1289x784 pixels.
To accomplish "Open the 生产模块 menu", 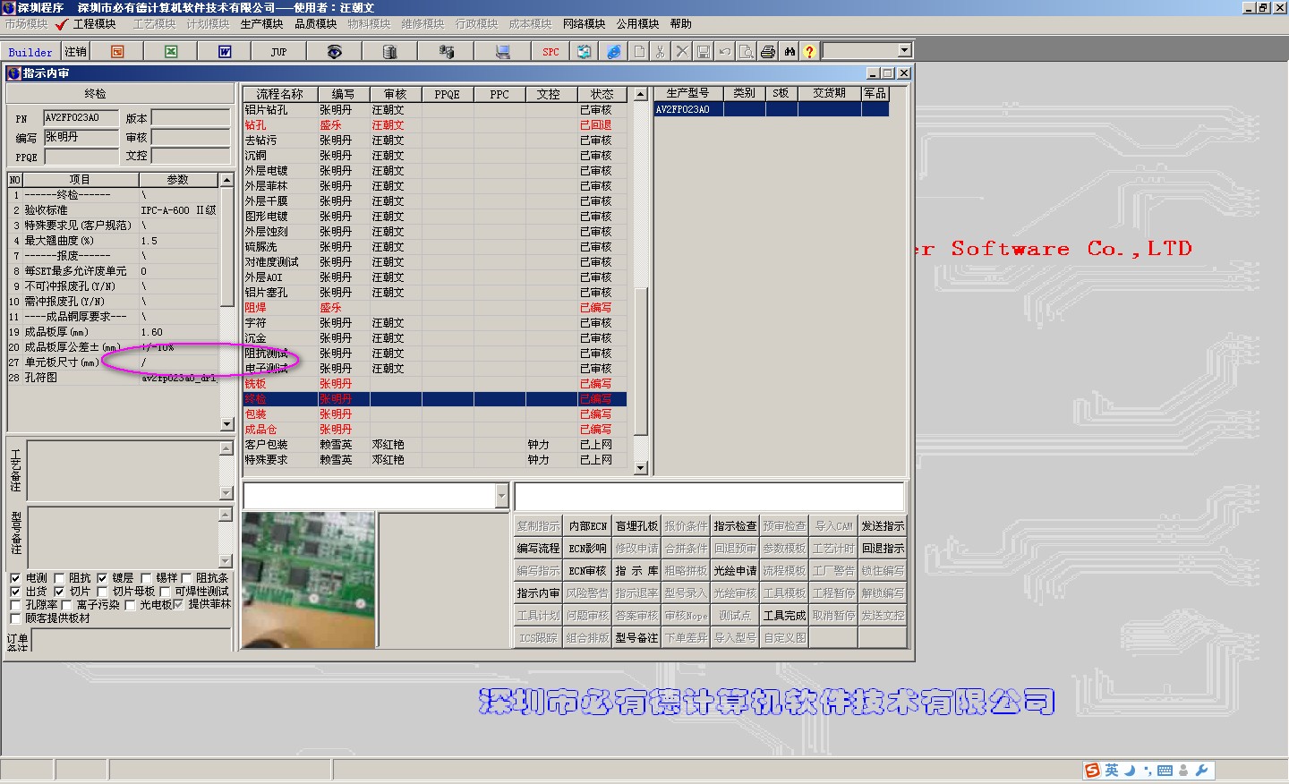I will [x=261, y=24].
